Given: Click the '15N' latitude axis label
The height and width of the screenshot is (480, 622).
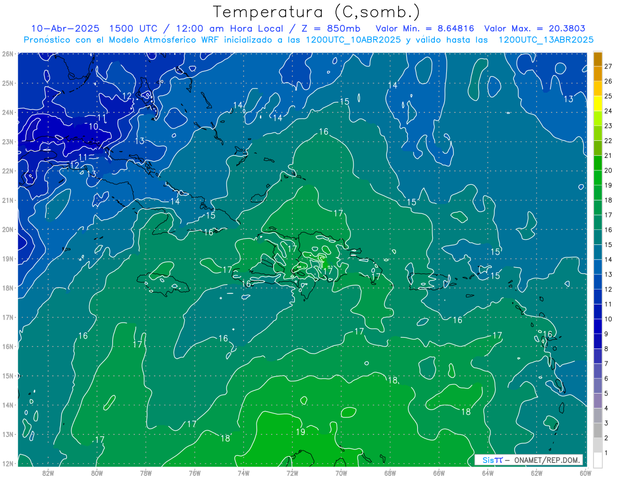Looking at the screenshot, I should tap(7, 376).
